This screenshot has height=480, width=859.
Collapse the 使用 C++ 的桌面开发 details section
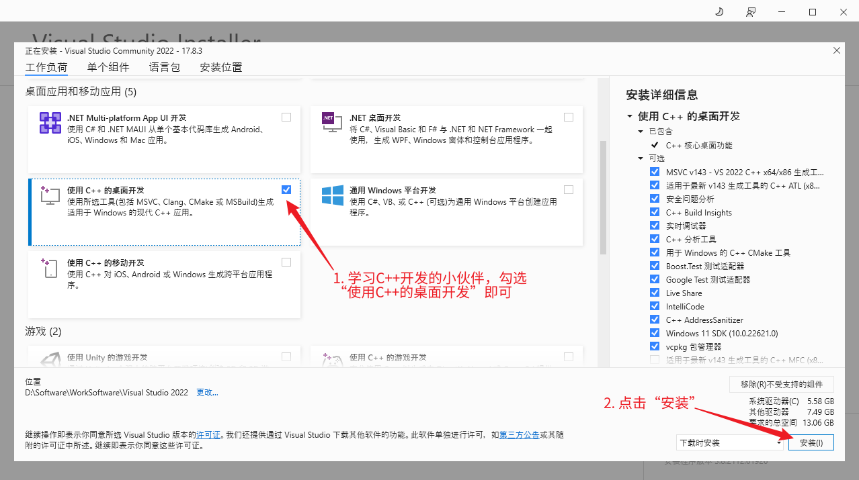[630, 116]
